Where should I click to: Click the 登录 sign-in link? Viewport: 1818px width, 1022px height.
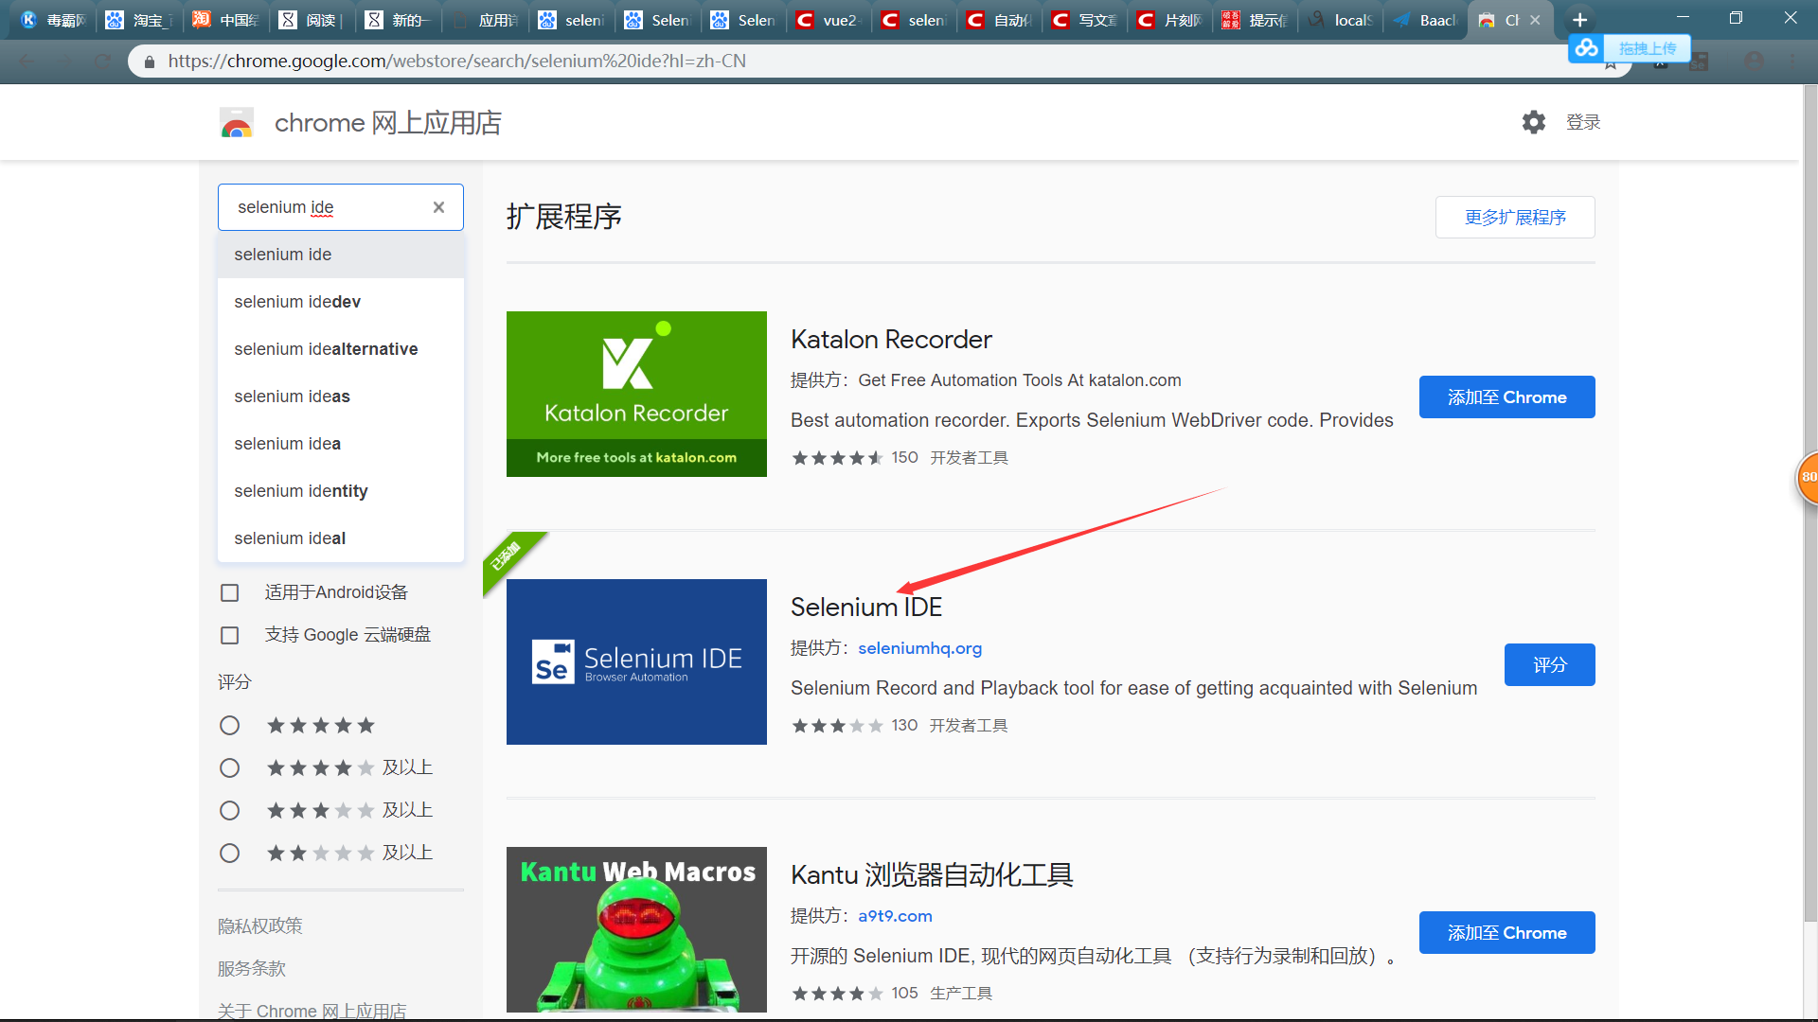click(1583, 122)
